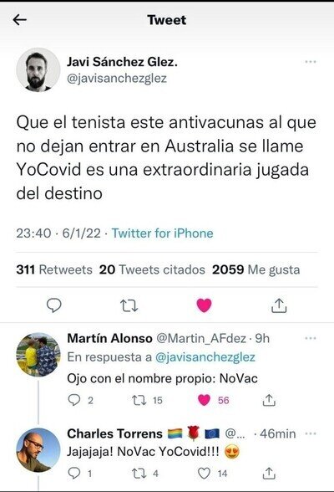Like Charles Torrens' reply with 14 likes
The height and width of the screenshot is (492, 334).
pyautogui.click(x=204, y=474)
